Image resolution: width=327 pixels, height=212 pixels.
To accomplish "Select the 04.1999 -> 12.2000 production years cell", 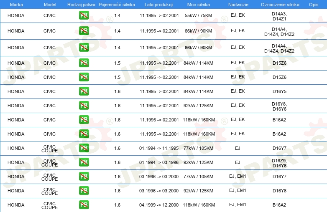I will click(x=159, y=205).
